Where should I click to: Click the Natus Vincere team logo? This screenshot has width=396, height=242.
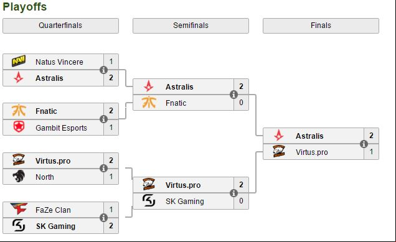pos(19,61)
